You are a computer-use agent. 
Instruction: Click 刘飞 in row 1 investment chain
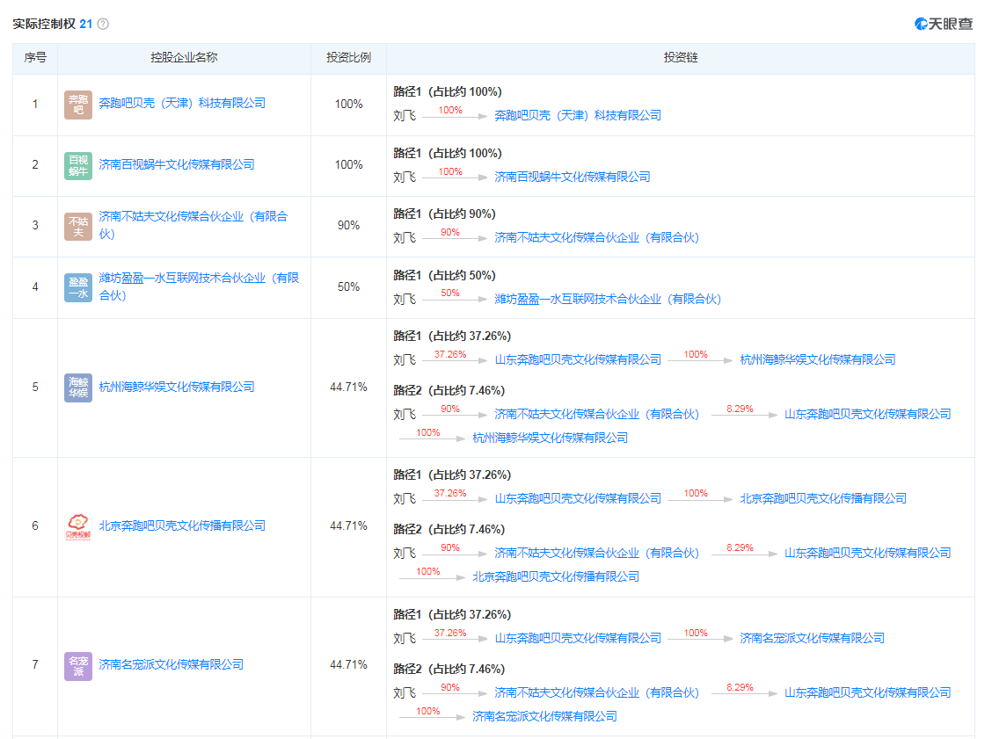(405, 115)
